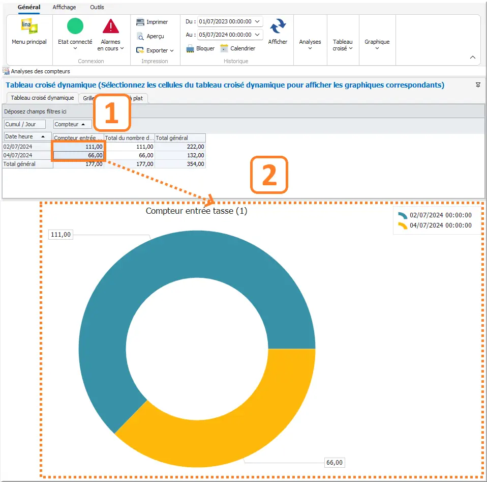Click the Calendrier icon

pos(224,48)
